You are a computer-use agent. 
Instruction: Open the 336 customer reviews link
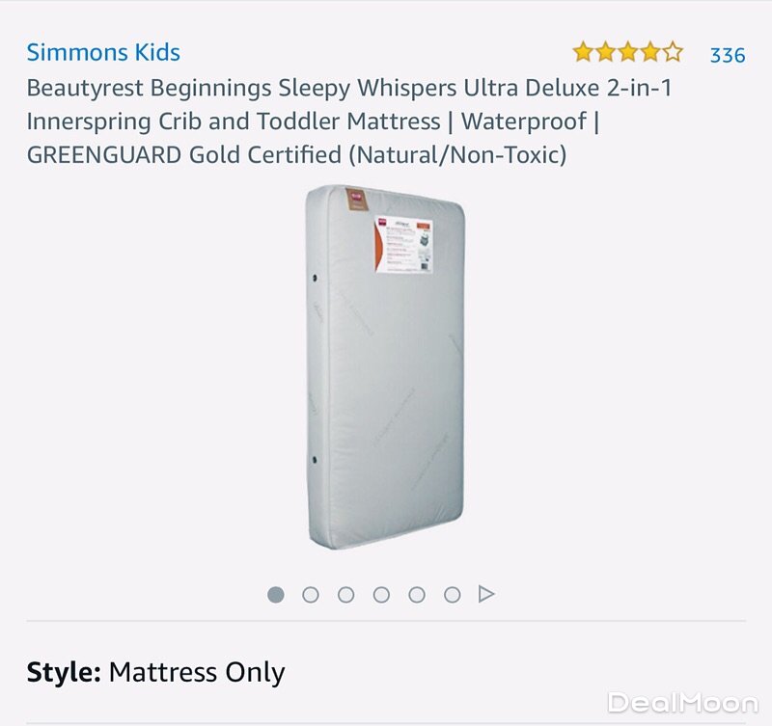click(x=728, y=55)
